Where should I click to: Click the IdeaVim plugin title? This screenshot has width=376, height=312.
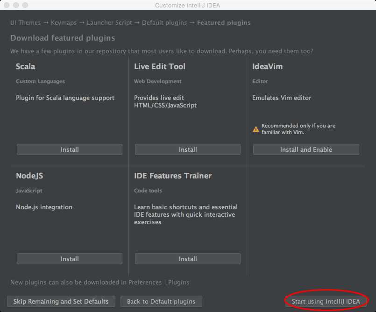pos(267,66)
